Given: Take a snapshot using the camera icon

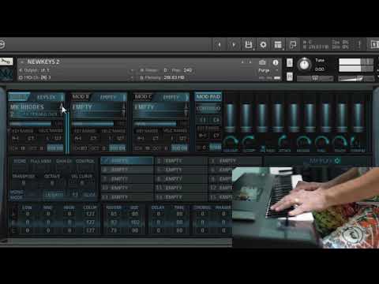Looking at the screenshot, I should point(262,62).
